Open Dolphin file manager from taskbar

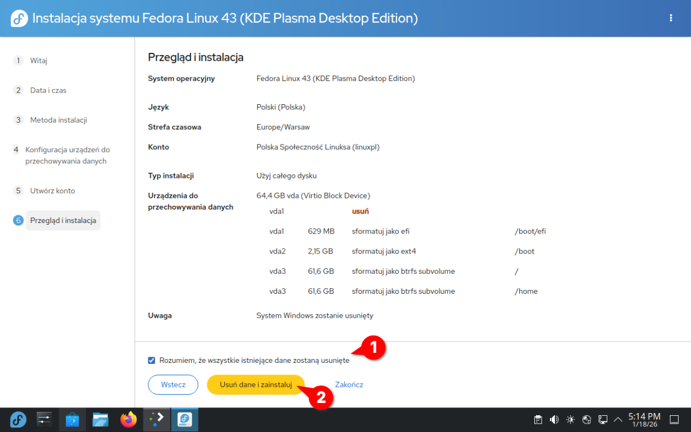[100, 419]
